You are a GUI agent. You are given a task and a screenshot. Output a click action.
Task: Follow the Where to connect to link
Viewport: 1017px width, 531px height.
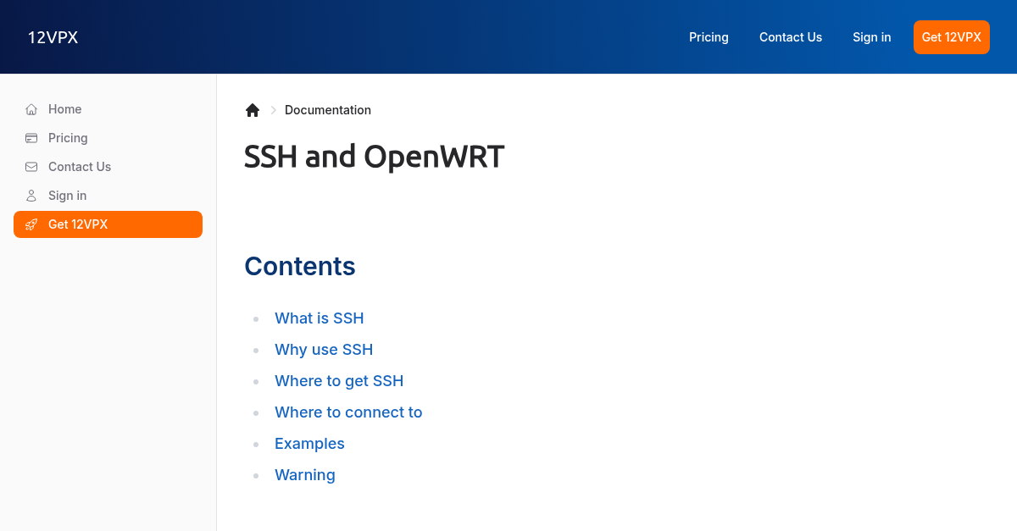click(348, 412)
